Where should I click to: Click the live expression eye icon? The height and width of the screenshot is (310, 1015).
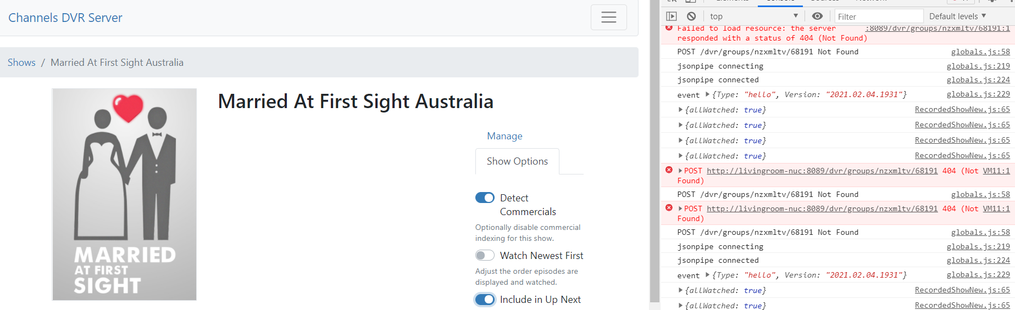[x=817, y=16]
